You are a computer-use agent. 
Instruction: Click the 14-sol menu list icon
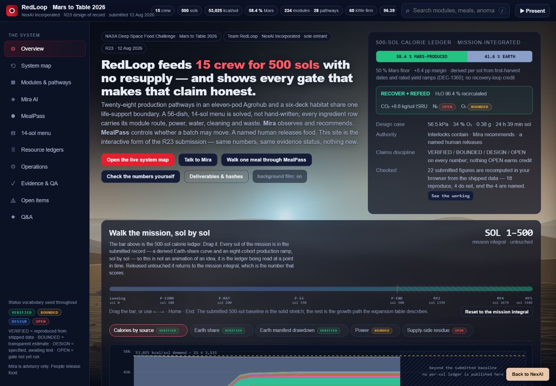point(13,133)
